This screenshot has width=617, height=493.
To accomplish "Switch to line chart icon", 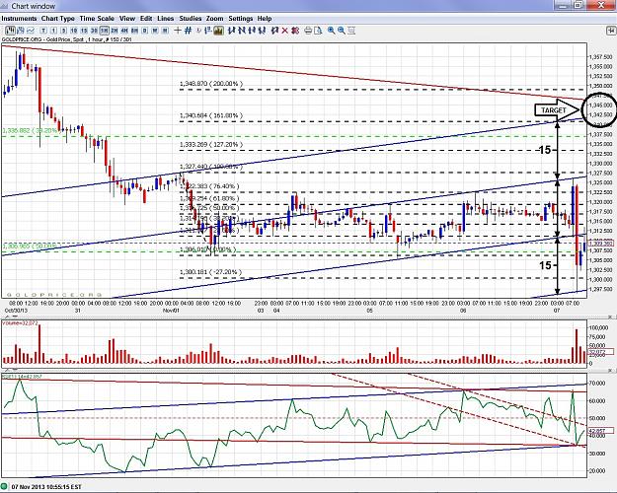I will (31, 31).
